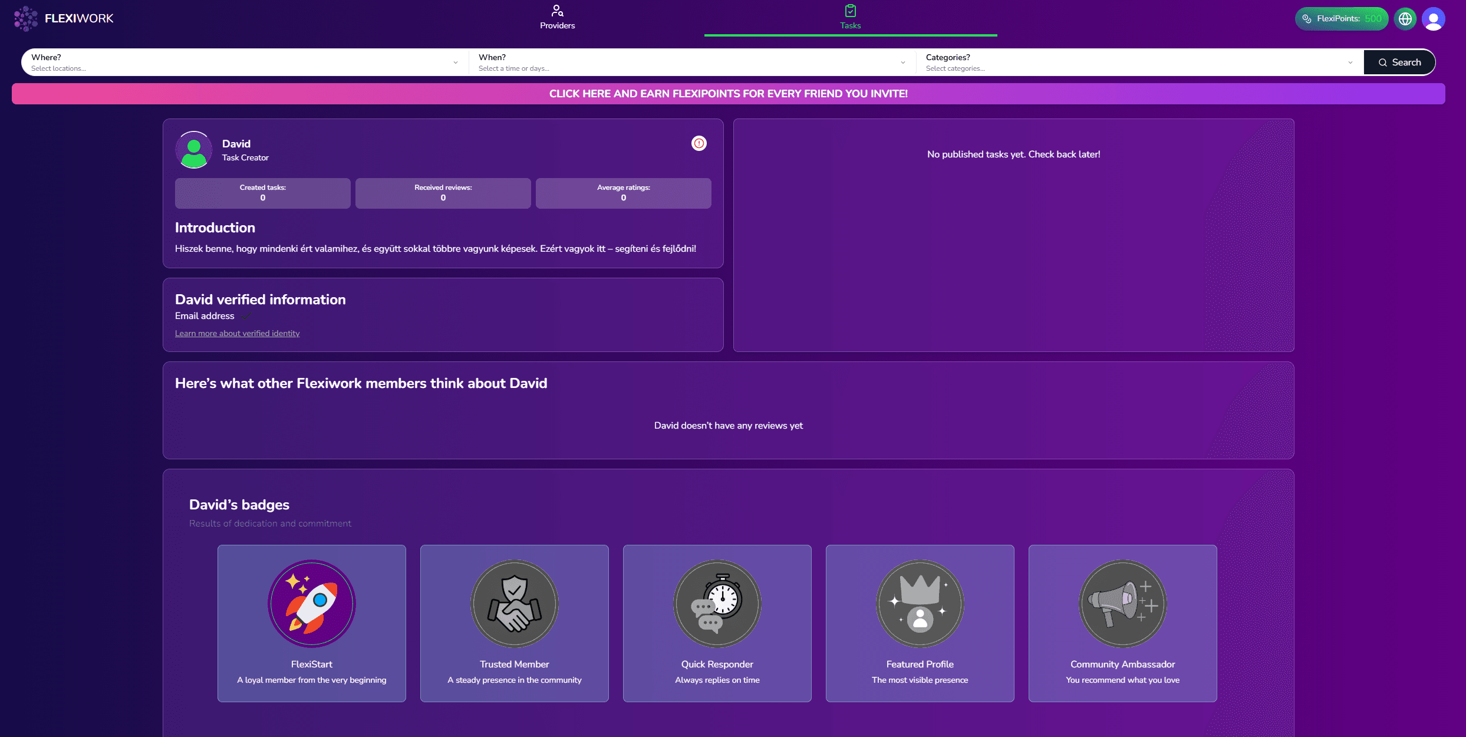Screen dimensions: 1466x737
Task: Click the Community Ambassador megaphone badge
Action: (1122, 603)
